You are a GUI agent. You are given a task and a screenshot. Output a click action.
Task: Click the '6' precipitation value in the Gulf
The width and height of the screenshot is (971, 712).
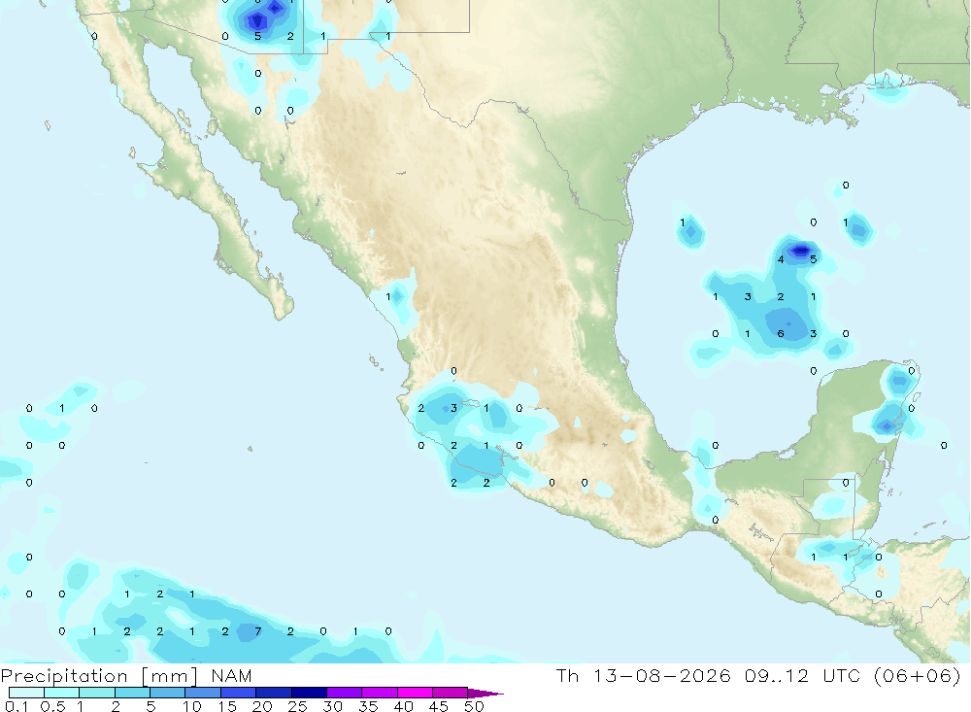coord(781,334)
